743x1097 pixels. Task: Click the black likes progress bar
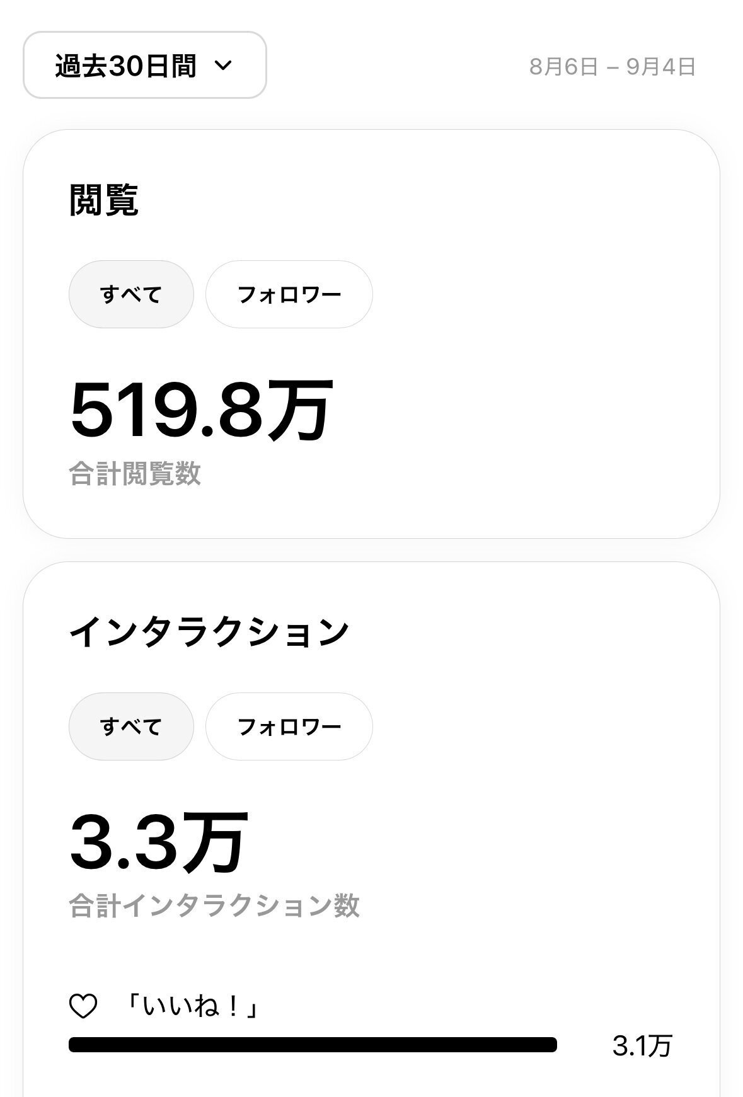313,1045
